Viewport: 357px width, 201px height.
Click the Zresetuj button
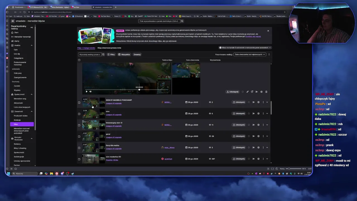click(x=137, y=54)
